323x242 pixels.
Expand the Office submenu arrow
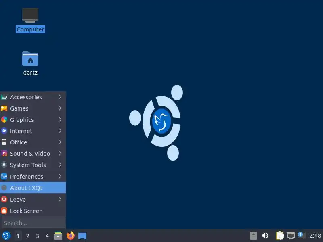(x=60, y=142)
